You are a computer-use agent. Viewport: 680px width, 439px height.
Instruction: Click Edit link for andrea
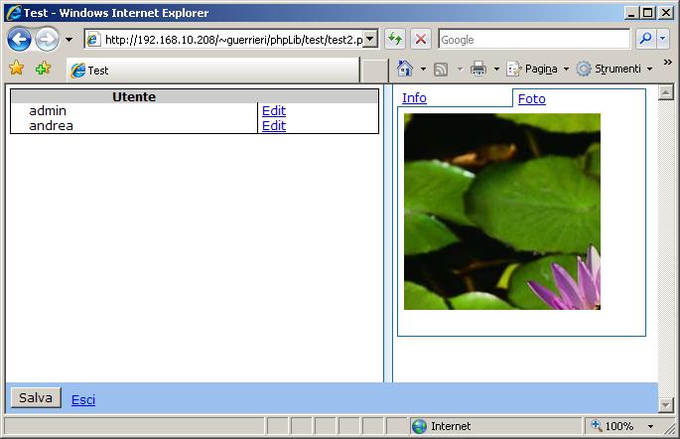pos(274,126)
